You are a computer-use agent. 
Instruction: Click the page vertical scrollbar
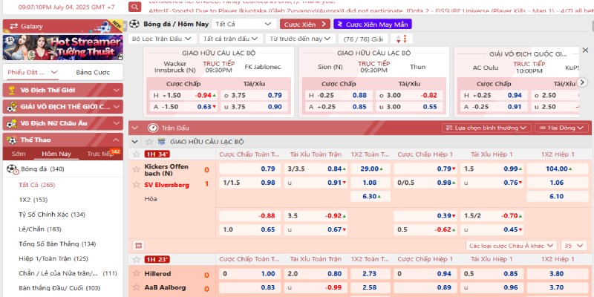[x=592, y=26]
